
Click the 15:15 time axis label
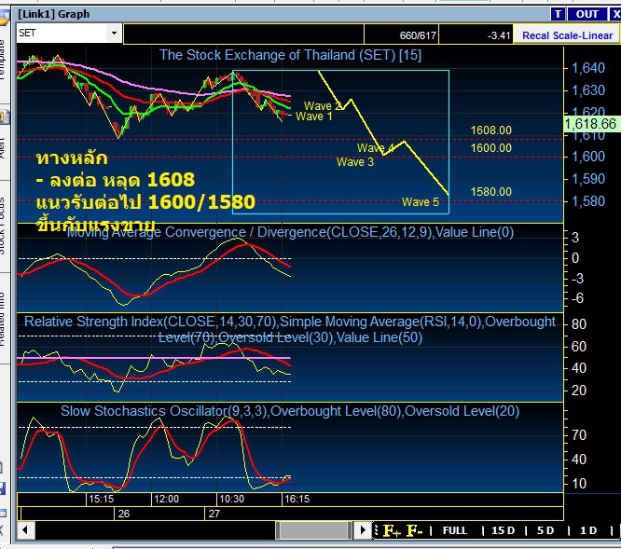pyautogui.click(x=101, y=499)
